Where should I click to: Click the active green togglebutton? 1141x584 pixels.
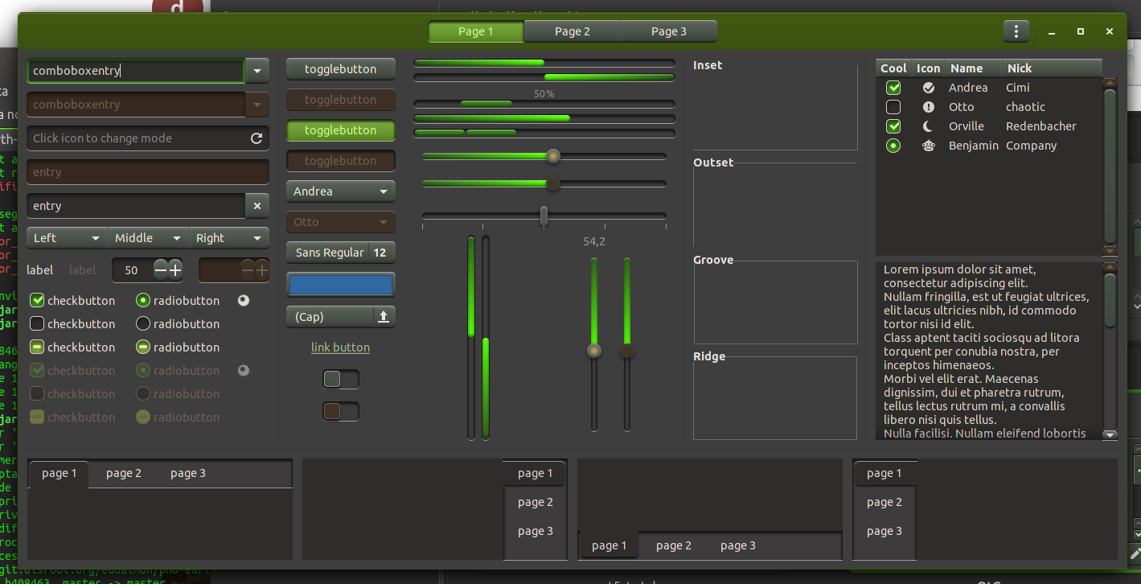click(x=341, y=130)
